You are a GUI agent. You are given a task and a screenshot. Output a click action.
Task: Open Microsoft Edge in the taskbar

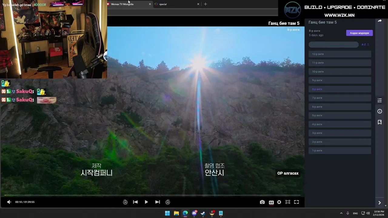pos(185,213)
